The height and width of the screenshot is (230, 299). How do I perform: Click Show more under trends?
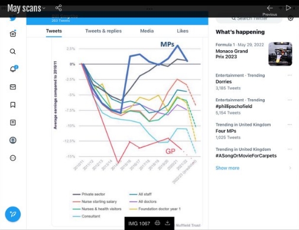(227, 168)
